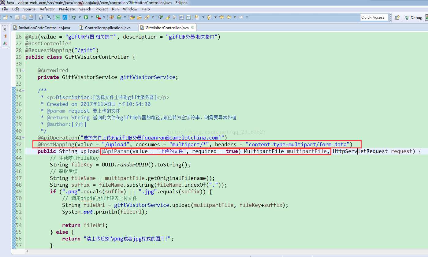The image size is (428, 257).
Task: Open the Edit menu
Action: pos(16,9)
